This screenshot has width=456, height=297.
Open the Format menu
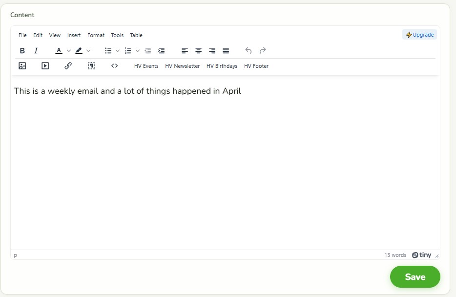click(96, 35)
